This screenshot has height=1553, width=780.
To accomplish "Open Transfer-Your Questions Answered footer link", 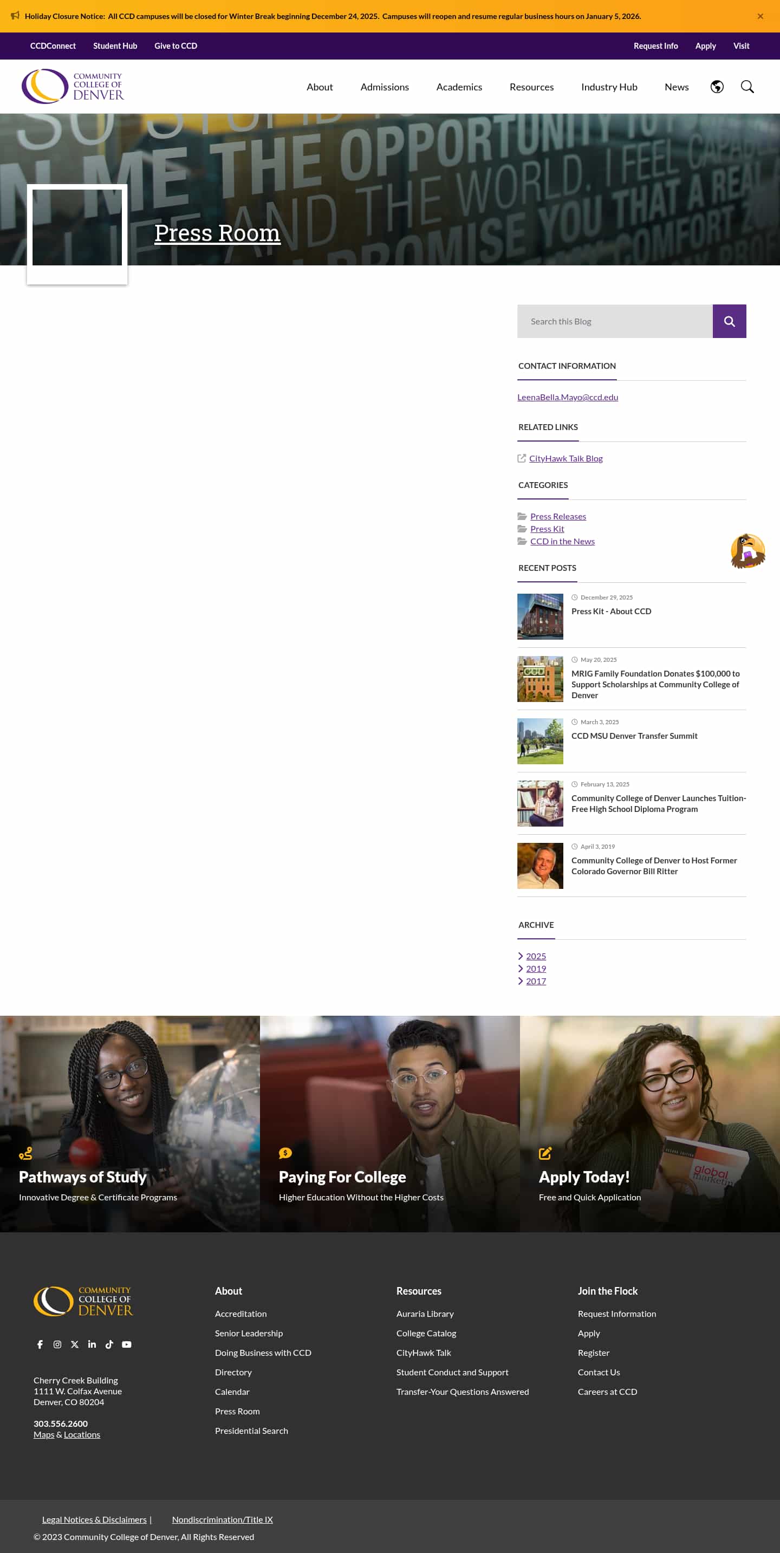I will pyautogui.click(x=463, y=1392).
